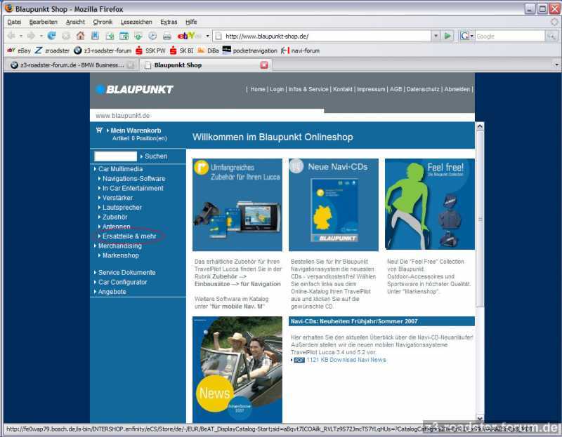The width and height of the screenshot is (562, 437).
Task: Open Navigations-Software category
Action: point(133,179)
